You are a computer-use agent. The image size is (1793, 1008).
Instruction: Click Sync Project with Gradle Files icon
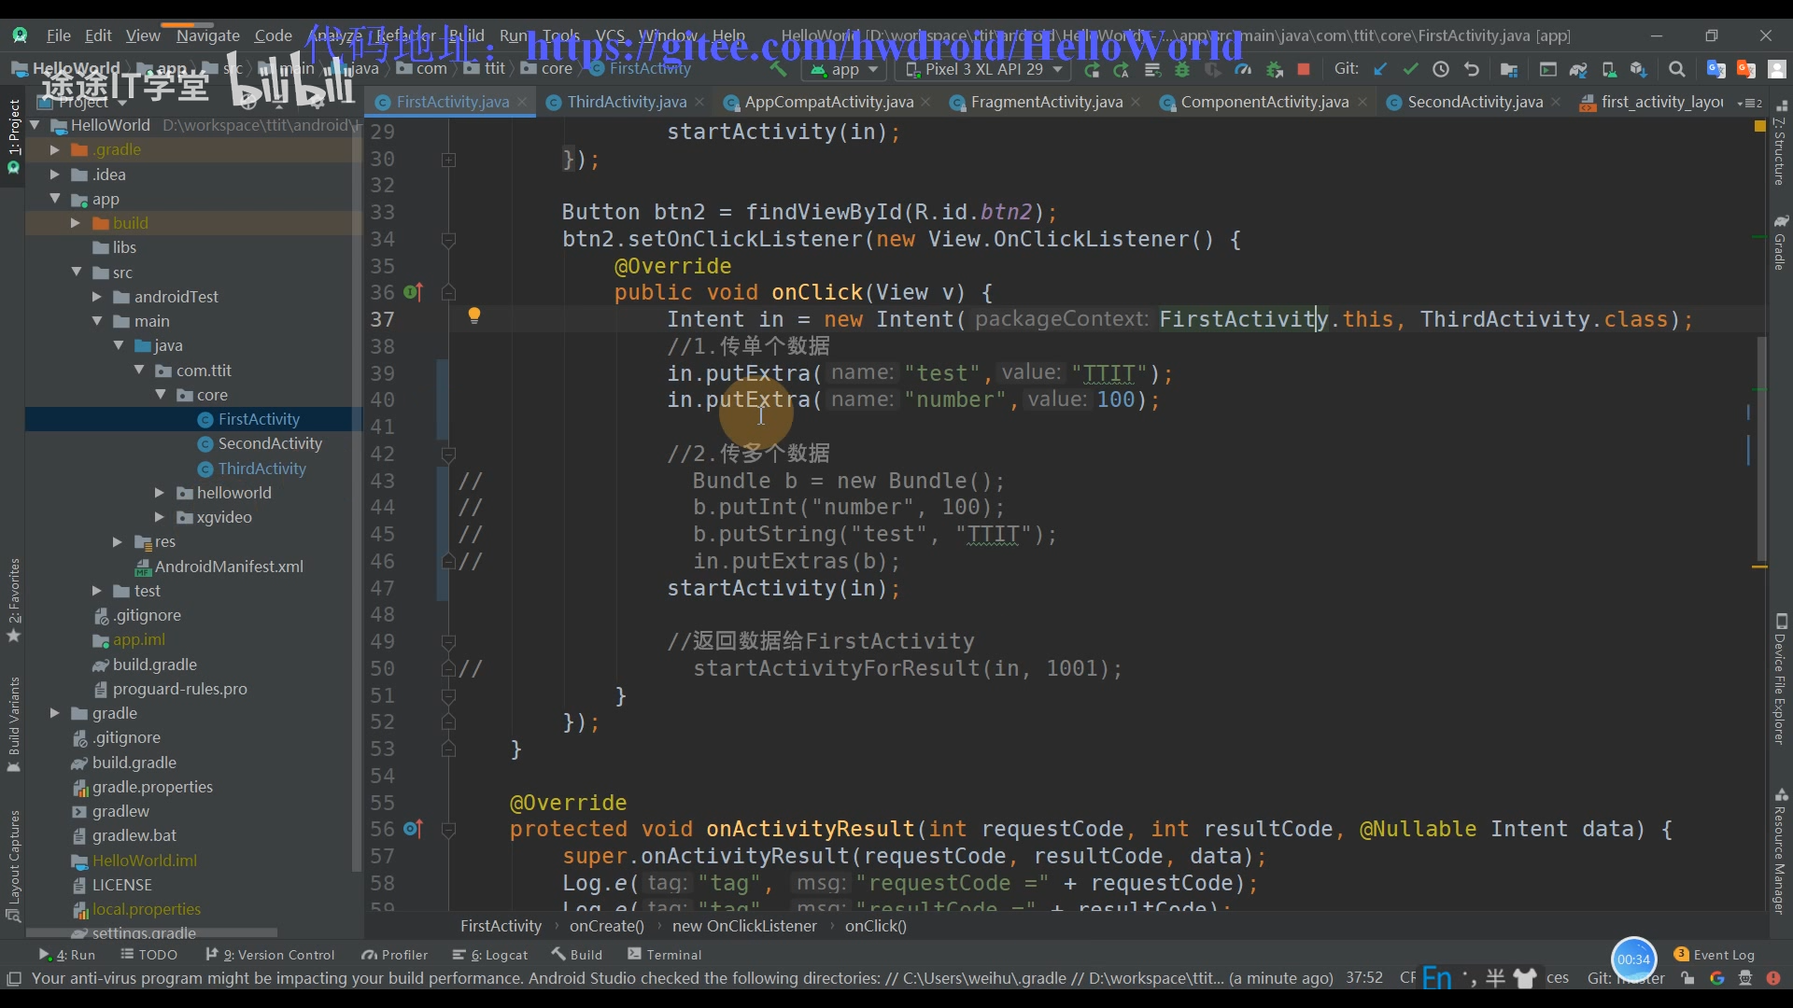tap(1578, 70)
